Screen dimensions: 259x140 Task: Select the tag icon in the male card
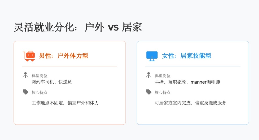[x=26, y=92]
